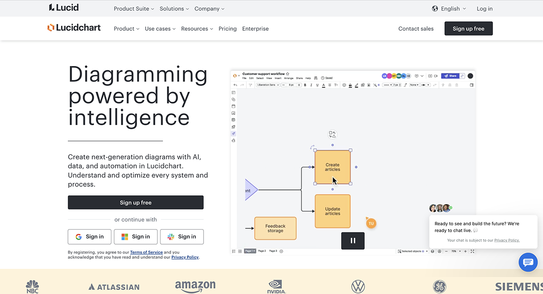
Task: Click the plus to increase the font size
Action: [298, 85]
